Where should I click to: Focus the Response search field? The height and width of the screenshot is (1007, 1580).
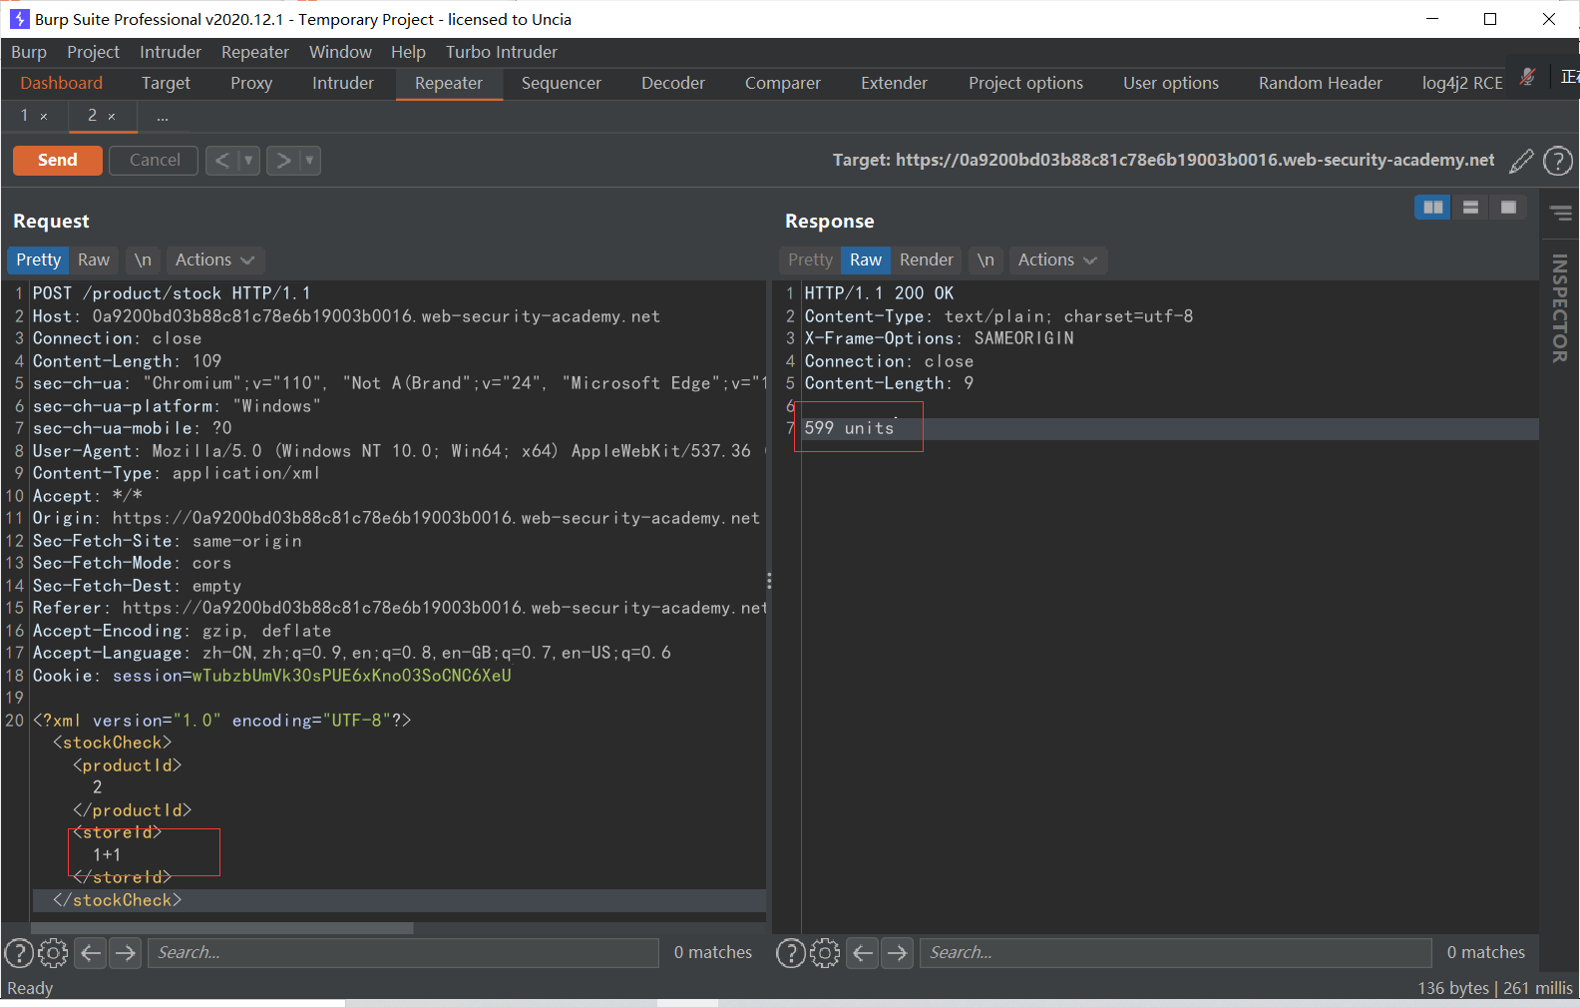click(x=1176, y=953)
